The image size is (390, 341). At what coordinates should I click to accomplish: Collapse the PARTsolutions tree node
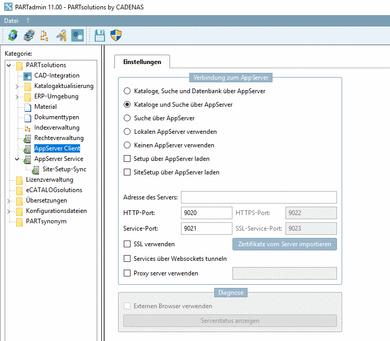coord(9,65)
